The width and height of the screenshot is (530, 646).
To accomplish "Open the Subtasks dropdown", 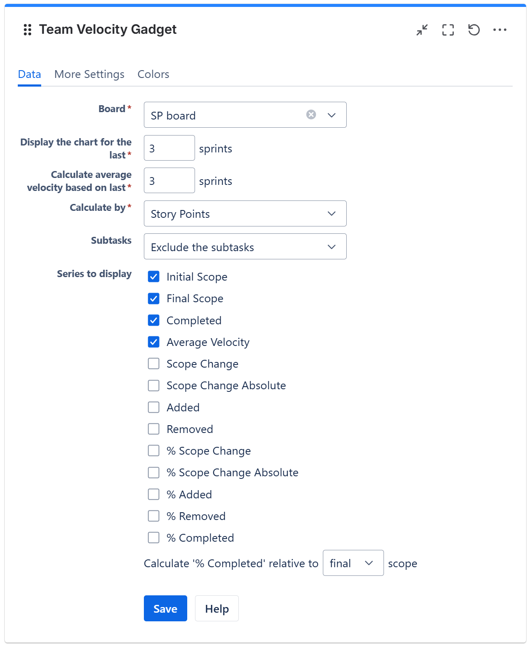I will click(245, 247).
